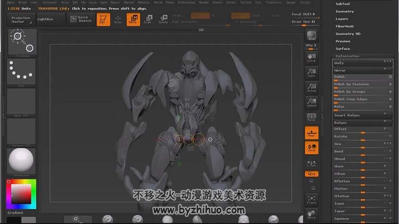Select the Move transpose tool
Screen dimensions: 399x224
click(x=133, y=19)
